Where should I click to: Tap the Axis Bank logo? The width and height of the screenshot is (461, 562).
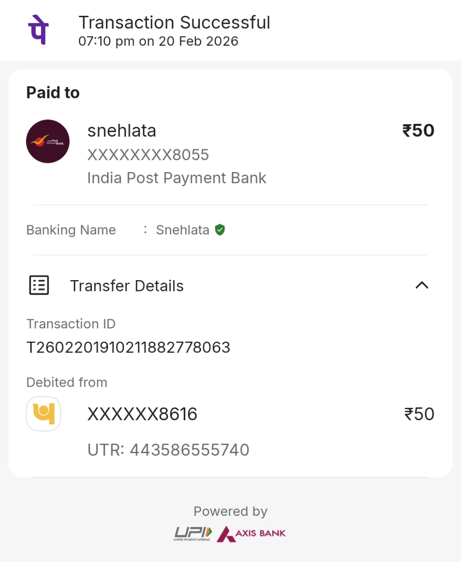pos(252,533)
